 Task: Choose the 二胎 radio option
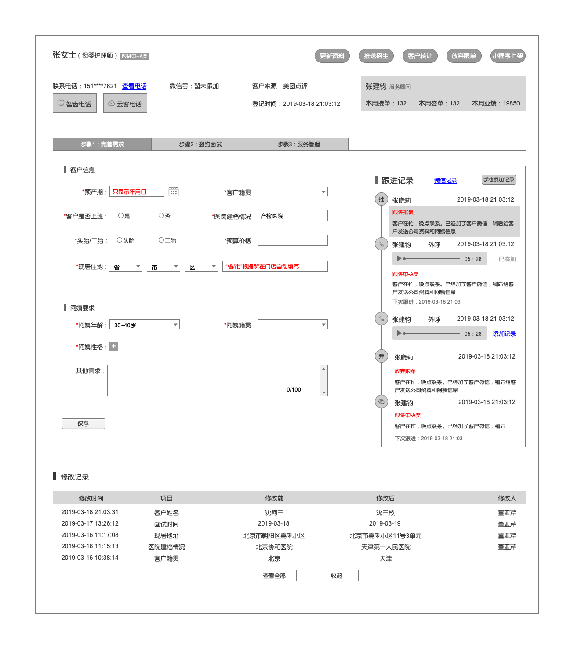(x=161, y=240)
